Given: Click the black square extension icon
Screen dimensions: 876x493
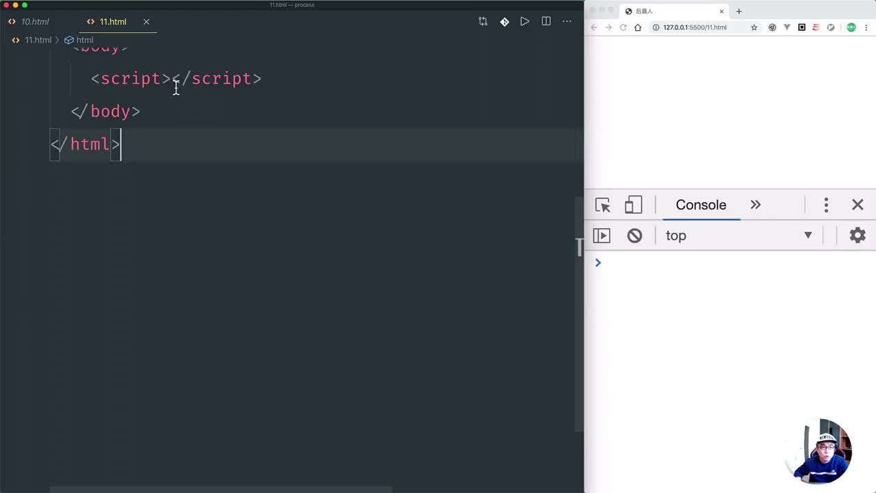Looking at the screenshot, I should tap(801, 27).
